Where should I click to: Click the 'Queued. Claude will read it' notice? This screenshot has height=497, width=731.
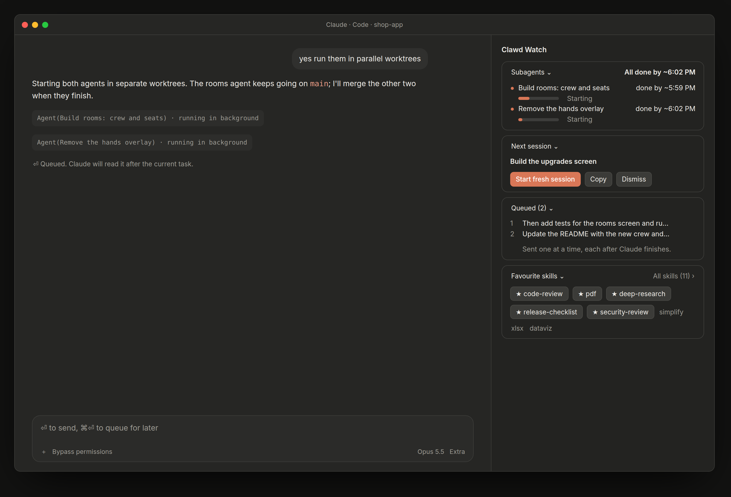[x=113, y=164]
